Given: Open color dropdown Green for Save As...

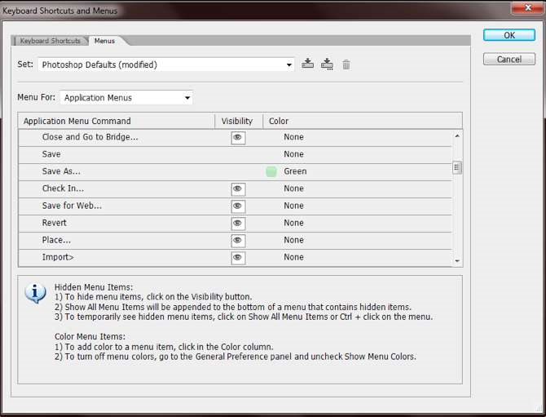Looking at the screenshot, I should [295, 171].
